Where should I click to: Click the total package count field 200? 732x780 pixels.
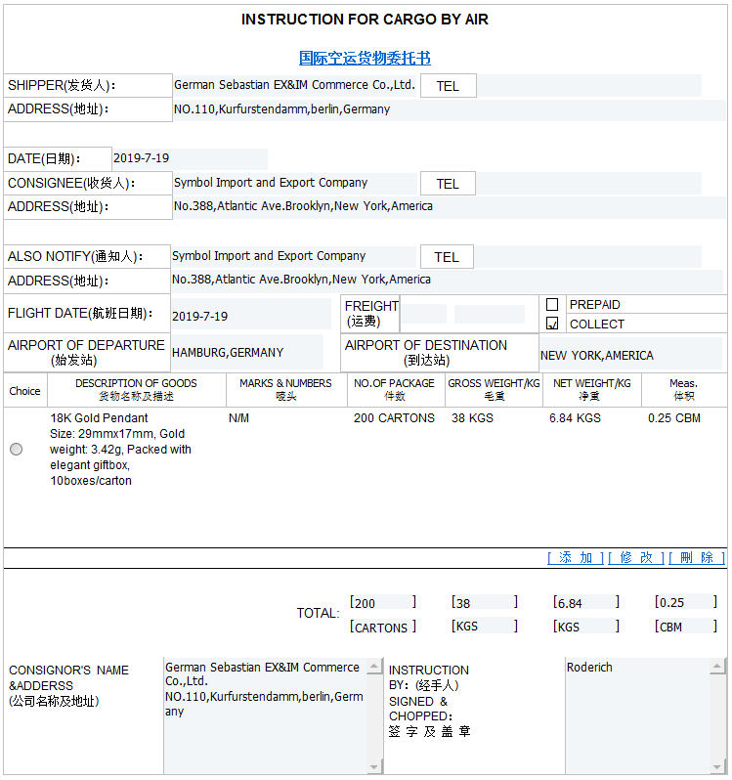(x=381, y=603)
